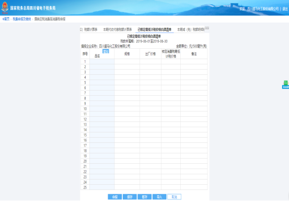This screenshot has width=289, height=201.
Task: Click the 申报 submit button
Action: [115, 197]
